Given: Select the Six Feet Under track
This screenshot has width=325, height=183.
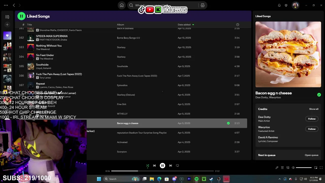Looking at the screenshot, I should click(x=45, y=55).
